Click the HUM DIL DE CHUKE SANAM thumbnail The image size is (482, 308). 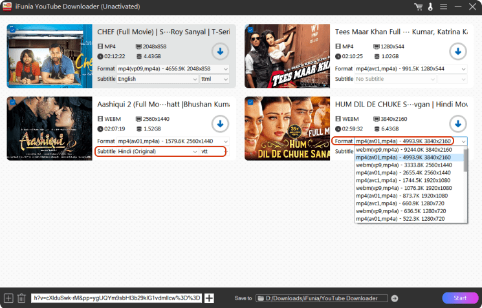point(287,128)
